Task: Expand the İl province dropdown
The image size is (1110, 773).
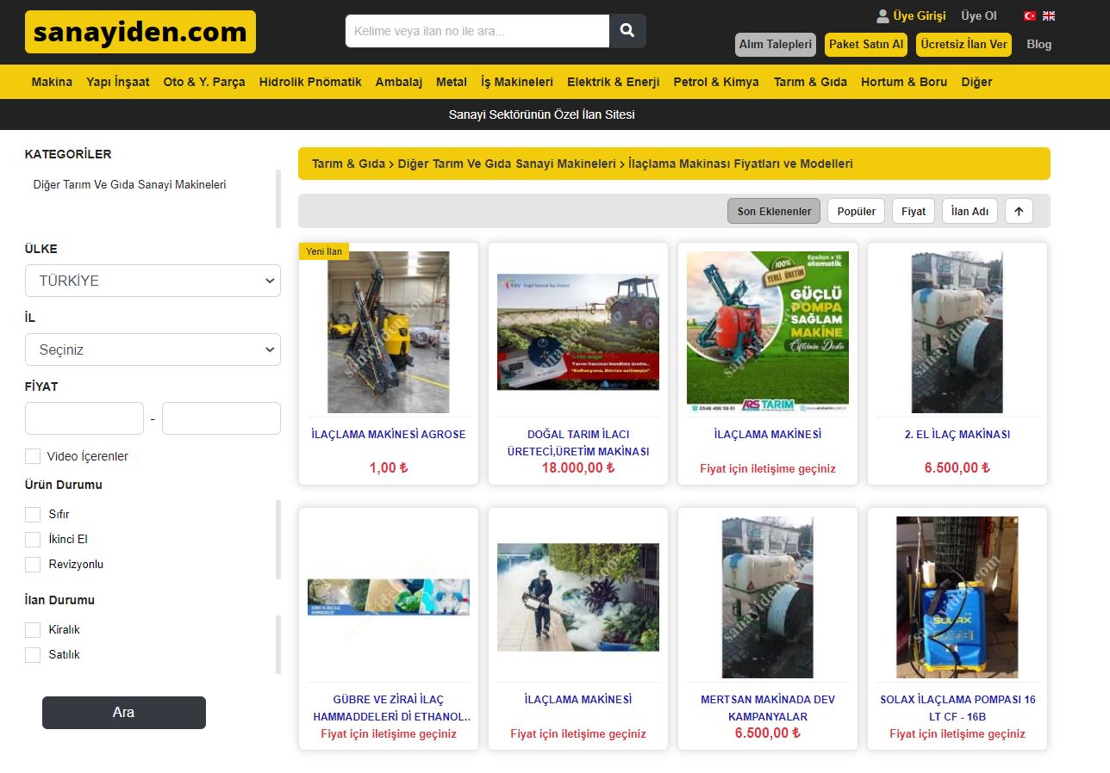Action: pos(153,349)
